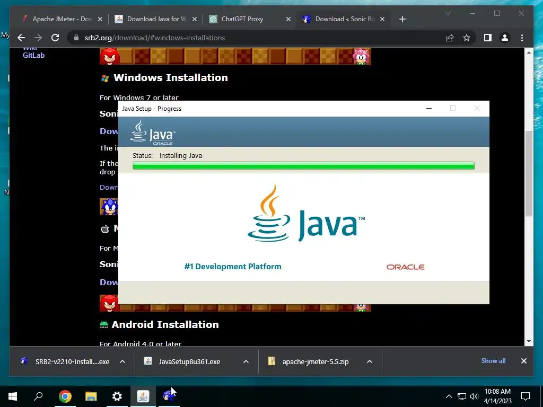The image size is (543, 407).
Task: Click the page scrollbar up arrow
Action: coord(529,52)
